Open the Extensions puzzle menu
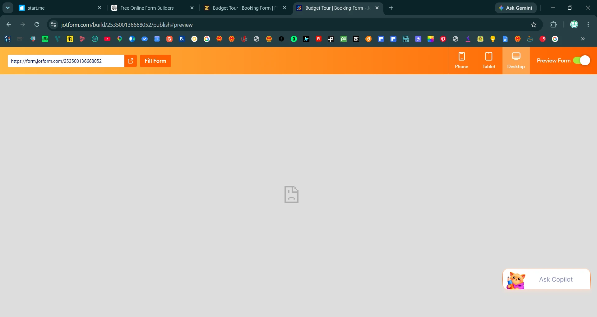Viewport: 597px width, 317px height. pyautogui.click(x=553, y=25)
